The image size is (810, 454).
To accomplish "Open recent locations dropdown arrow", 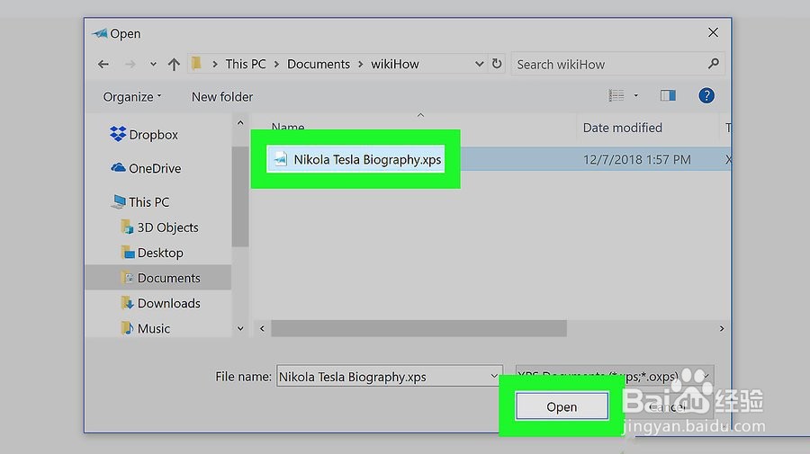I will [x=153, y=65].
